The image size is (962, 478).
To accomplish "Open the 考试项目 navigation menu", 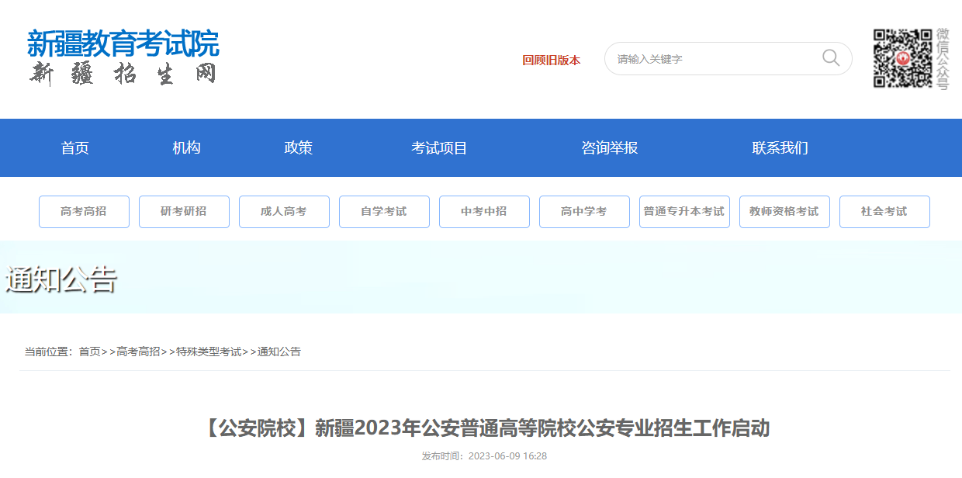I will pos(439,148).
